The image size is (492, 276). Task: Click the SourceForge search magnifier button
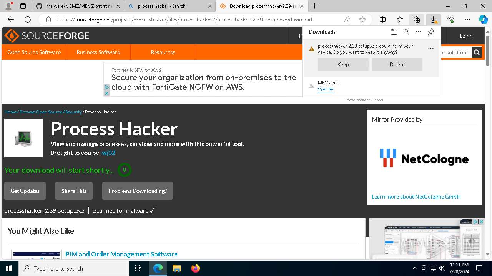[477, 53]
